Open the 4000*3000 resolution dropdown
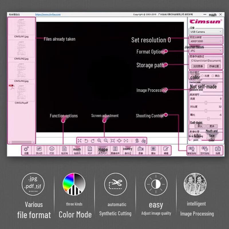The height and width of the screenshot is (229, 229). coord(206,41)
